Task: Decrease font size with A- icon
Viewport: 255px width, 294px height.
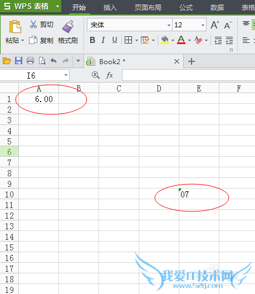Action: click(x=228, y=25)
